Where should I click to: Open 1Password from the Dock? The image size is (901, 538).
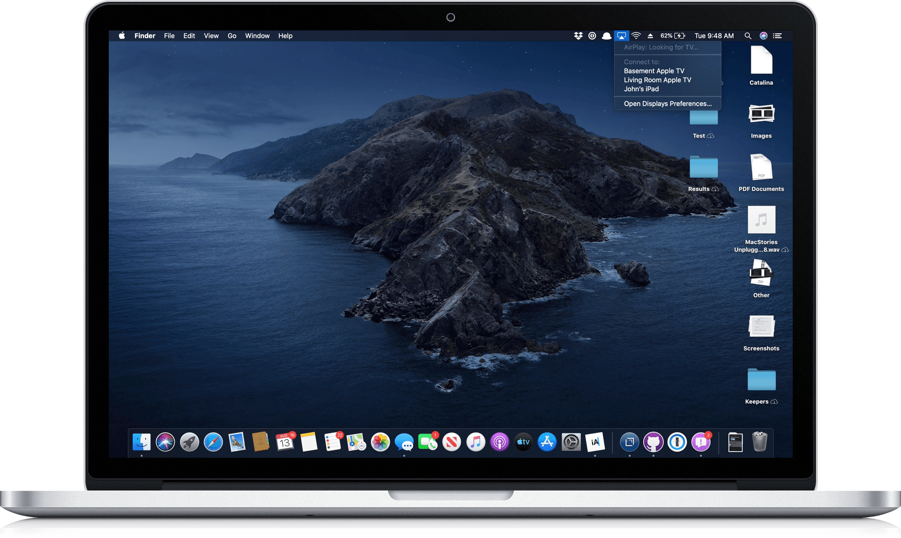click(677, 442)
